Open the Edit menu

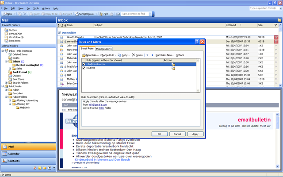tap(13, 8)
